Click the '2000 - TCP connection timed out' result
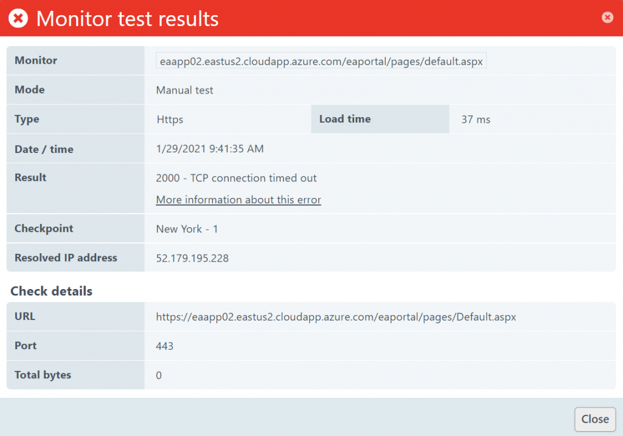This screenshot has height=436, width=623. pyautogui.click(x=236, y=178)
